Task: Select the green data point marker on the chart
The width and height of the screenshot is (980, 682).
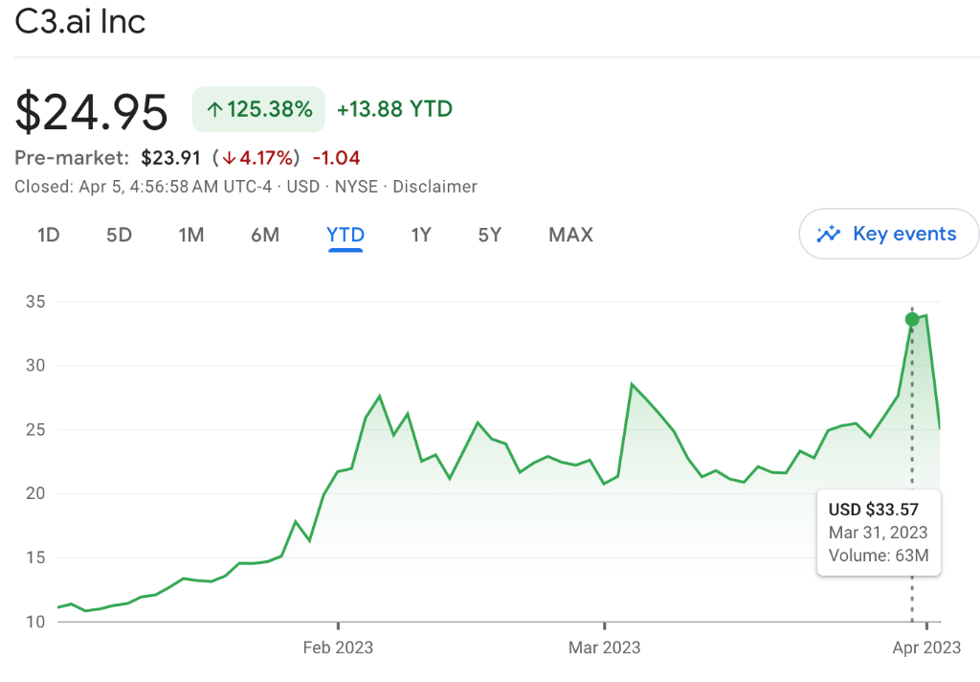Action: (912, 319)
